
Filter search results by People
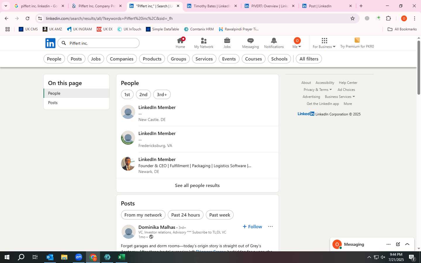tap(54, 59)
